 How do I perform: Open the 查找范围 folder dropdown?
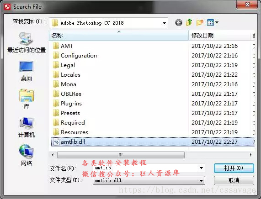tap(108, 23)
